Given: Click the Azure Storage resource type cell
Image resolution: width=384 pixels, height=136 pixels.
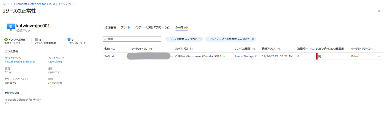Looking at the screenshot, I should click(x=247, y=56).
